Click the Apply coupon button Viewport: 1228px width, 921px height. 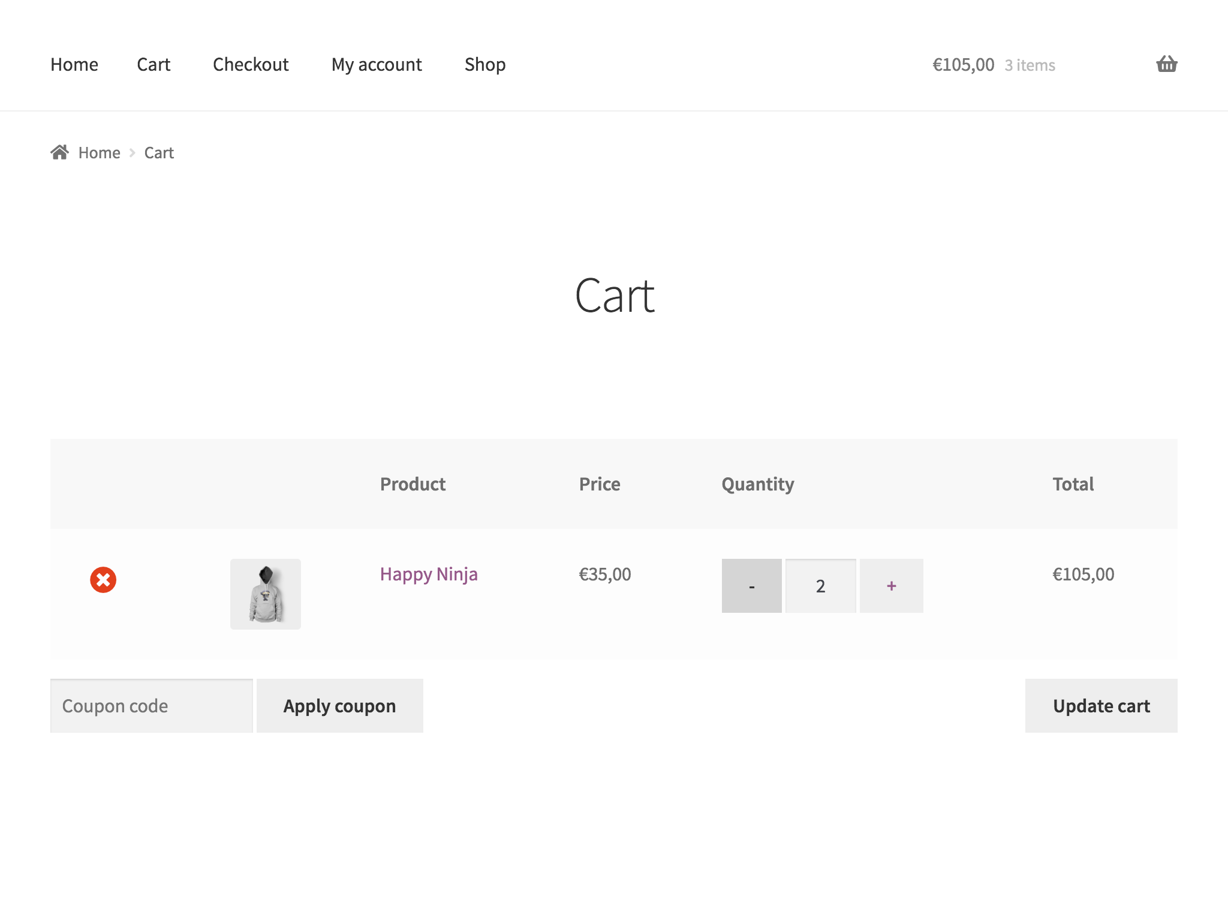[340, 706]
